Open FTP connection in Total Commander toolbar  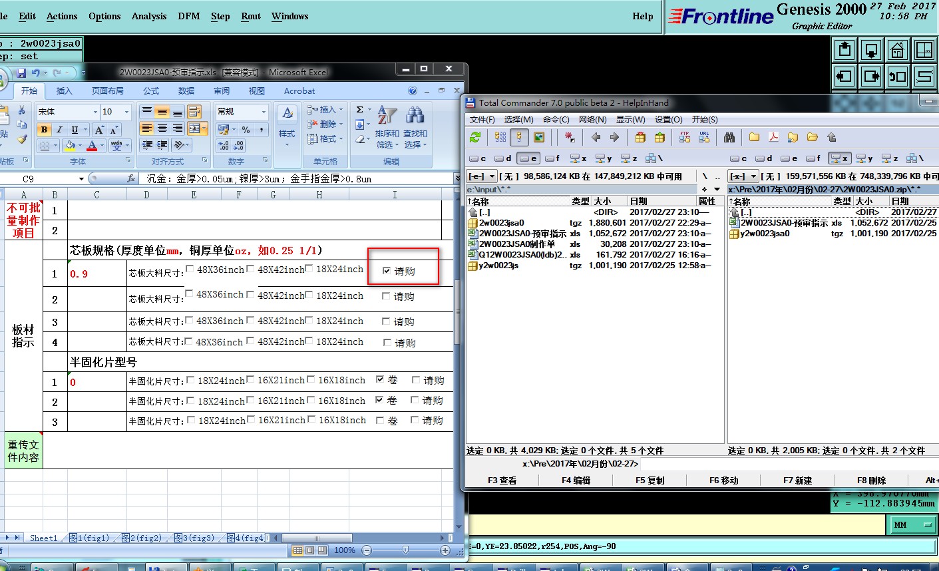(685, 137)
